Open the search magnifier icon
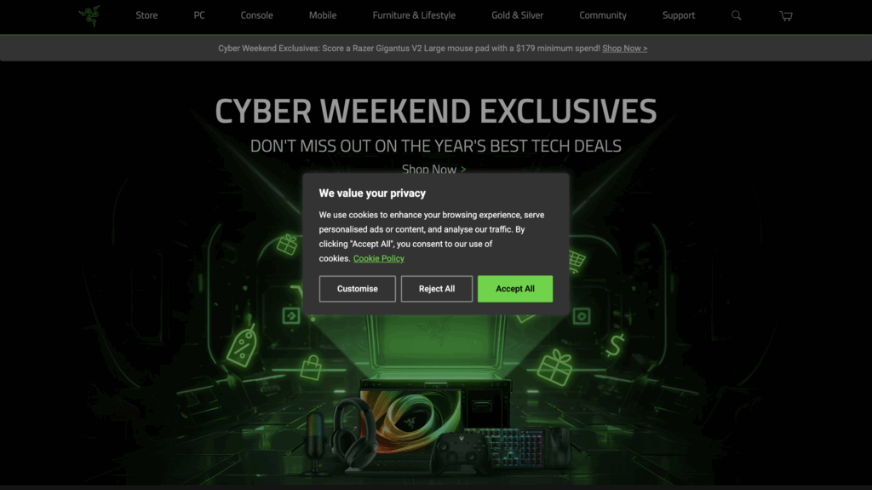872x490 pixels. (737, 15)
